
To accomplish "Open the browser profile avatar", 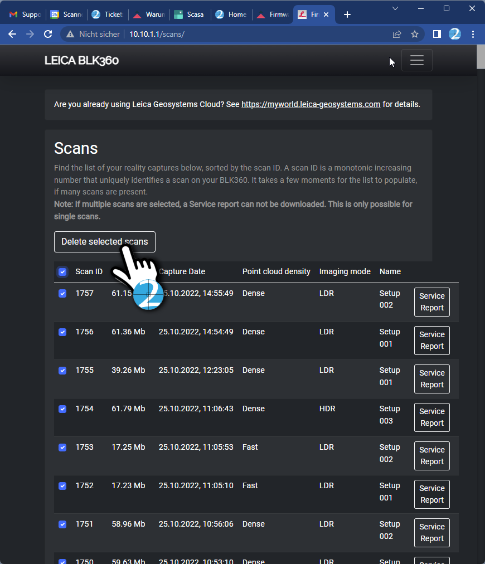I will (455, 34).
